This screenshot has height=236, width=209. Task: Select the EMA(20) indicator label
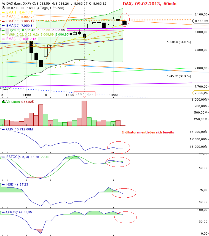tap(13, 17)
